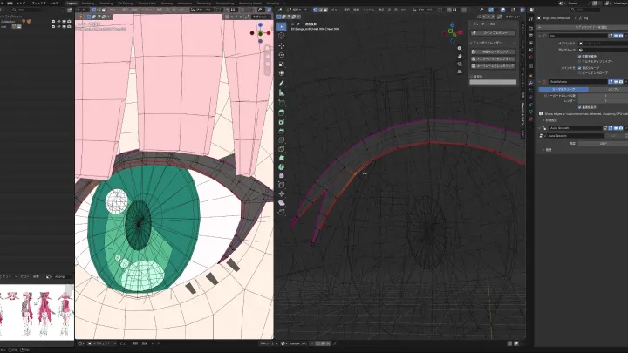The width and height of the screenshot is (628, 353).
Task: Expand the 詳細設定 section
Action: coord(551,120)
